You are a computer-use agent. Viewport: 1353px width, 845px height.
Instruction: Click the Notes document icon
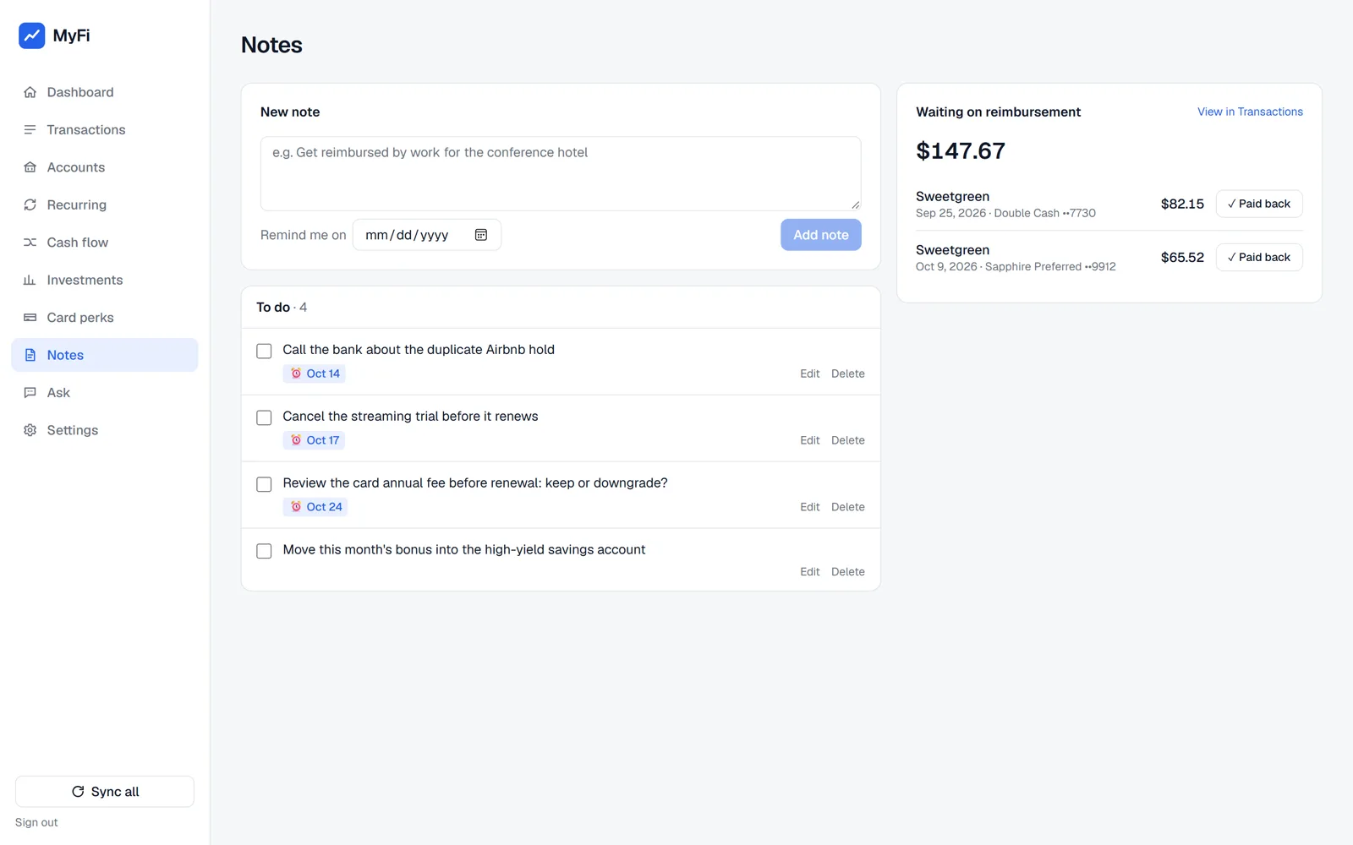30,355
